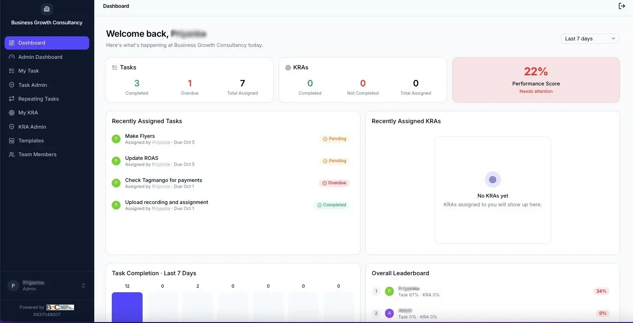Click 'Task 67% · KRA 0%' leaderboard text
The width and height of the screenshot is (633, 323).
[x=419, y=295]
